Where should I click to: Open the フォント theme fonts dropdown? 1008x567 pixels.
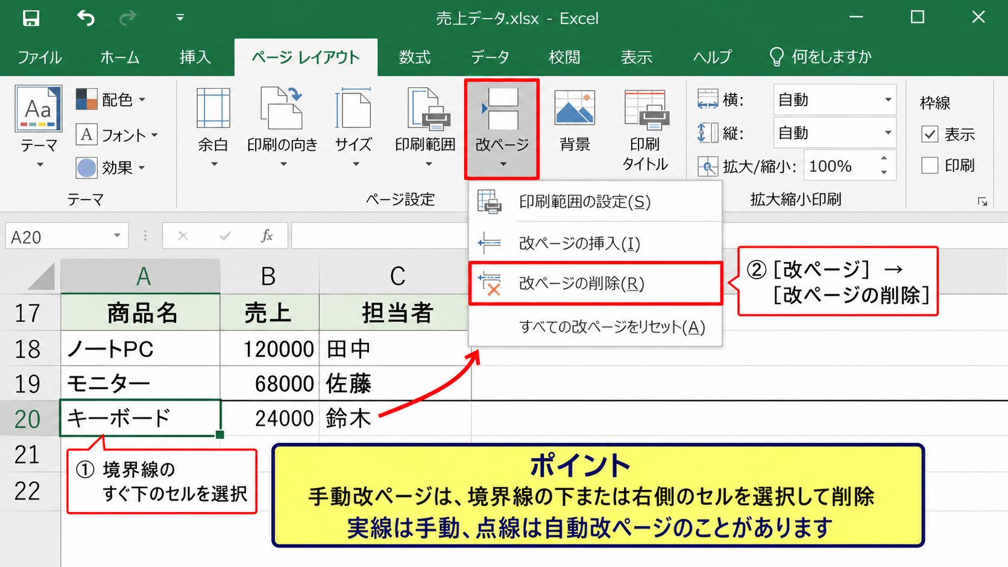[117, 134]
